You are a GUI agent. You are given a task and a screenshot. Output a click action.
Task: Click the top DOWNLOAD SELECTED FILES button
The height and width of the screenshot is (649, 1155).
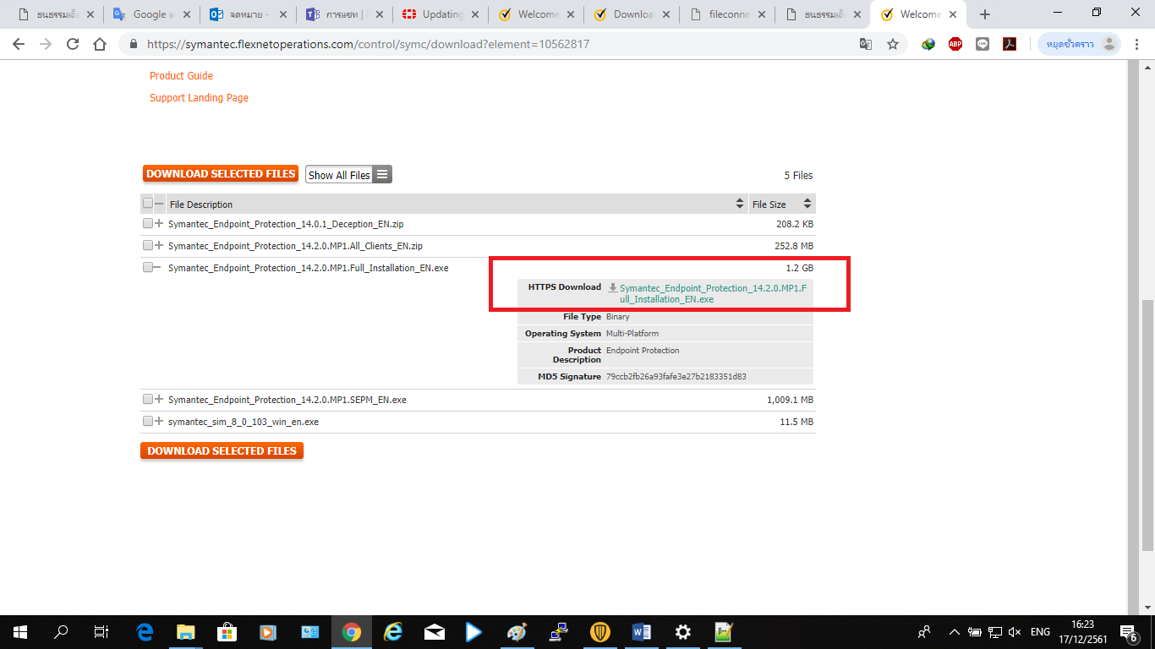pos(221,174)
